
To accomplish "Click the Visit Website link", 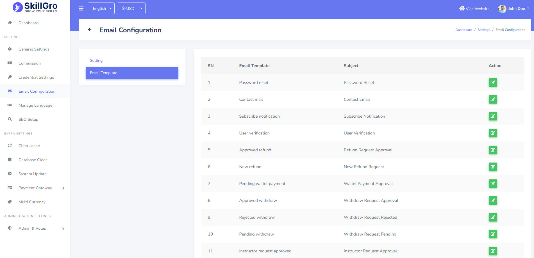I will coord(474,9).
